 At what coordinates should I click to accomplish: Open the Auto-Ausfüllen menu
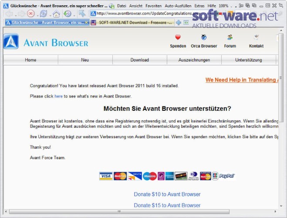(178, 6)
